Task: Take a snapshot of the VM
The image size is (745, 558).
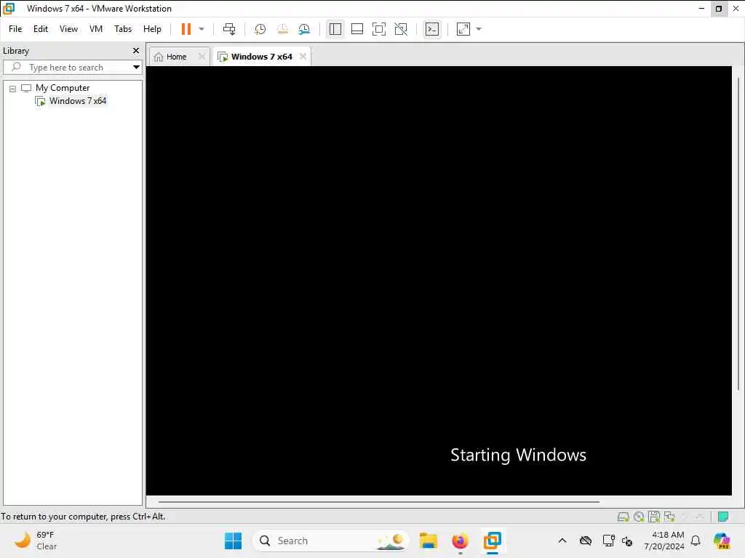Action: click(260, 29)
